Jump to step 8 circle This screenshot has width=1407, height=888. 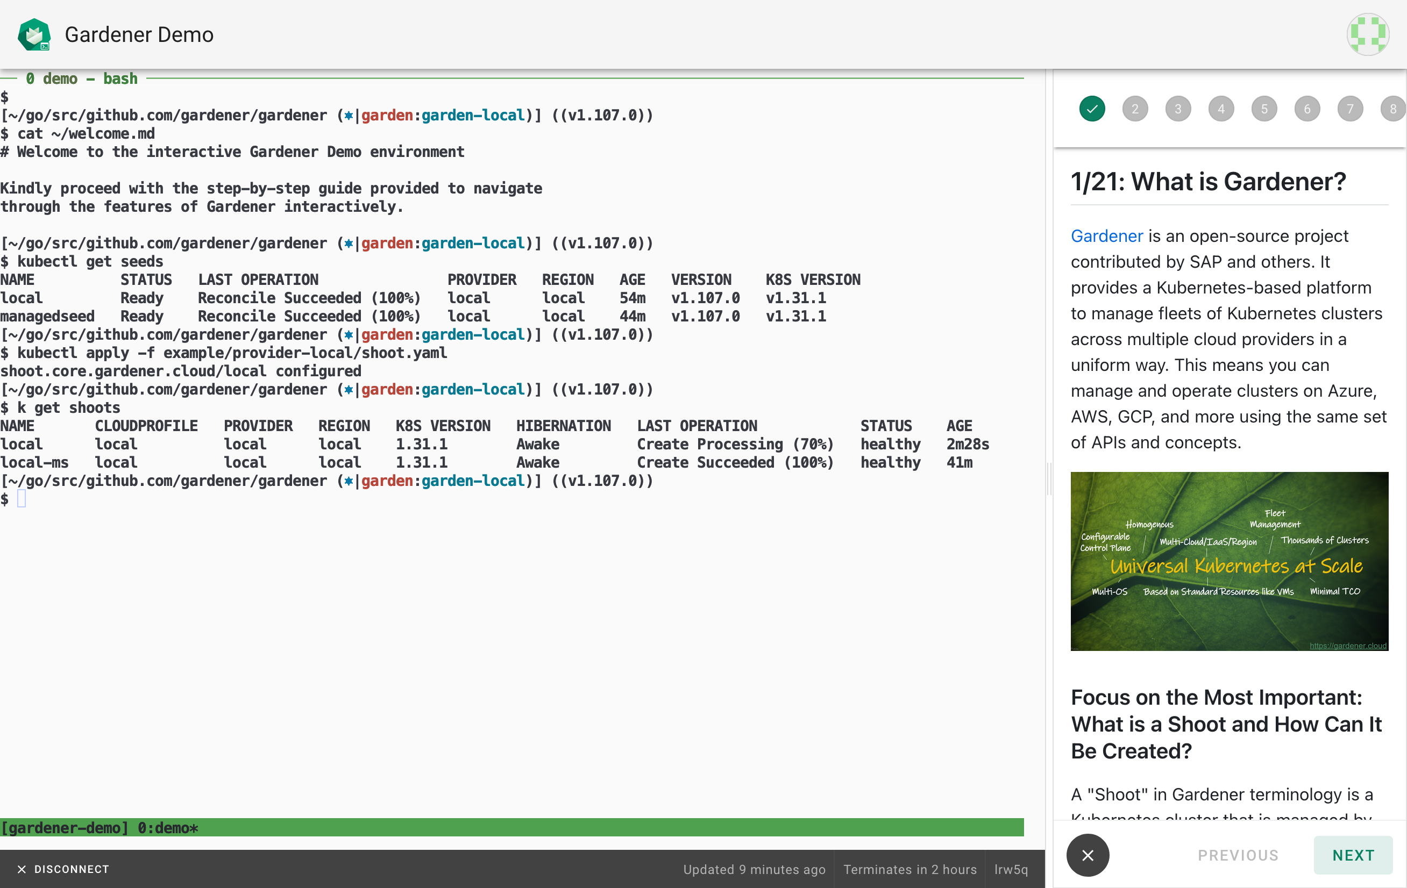pos(1393,109)
